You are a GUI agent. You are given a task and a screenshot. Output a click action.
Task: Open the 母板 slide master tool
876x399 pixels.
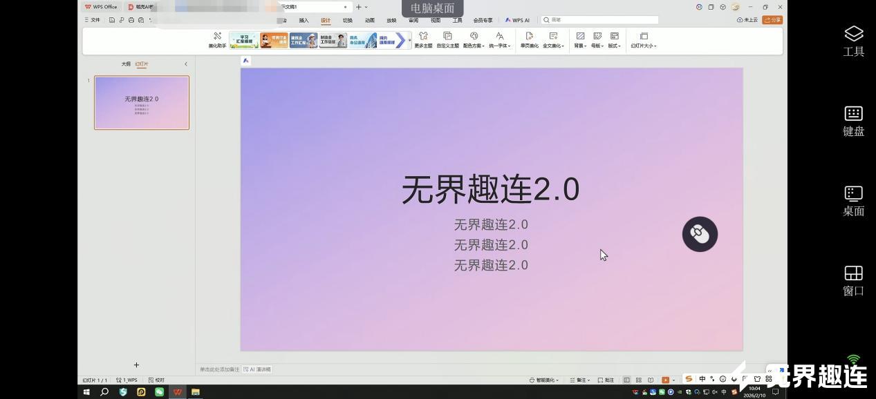tap(596, 40)
